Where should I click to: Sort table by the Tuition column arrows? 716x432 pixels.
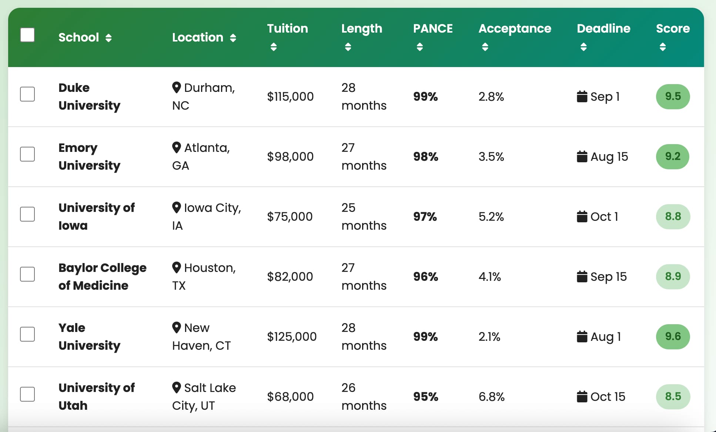[274, 47]
